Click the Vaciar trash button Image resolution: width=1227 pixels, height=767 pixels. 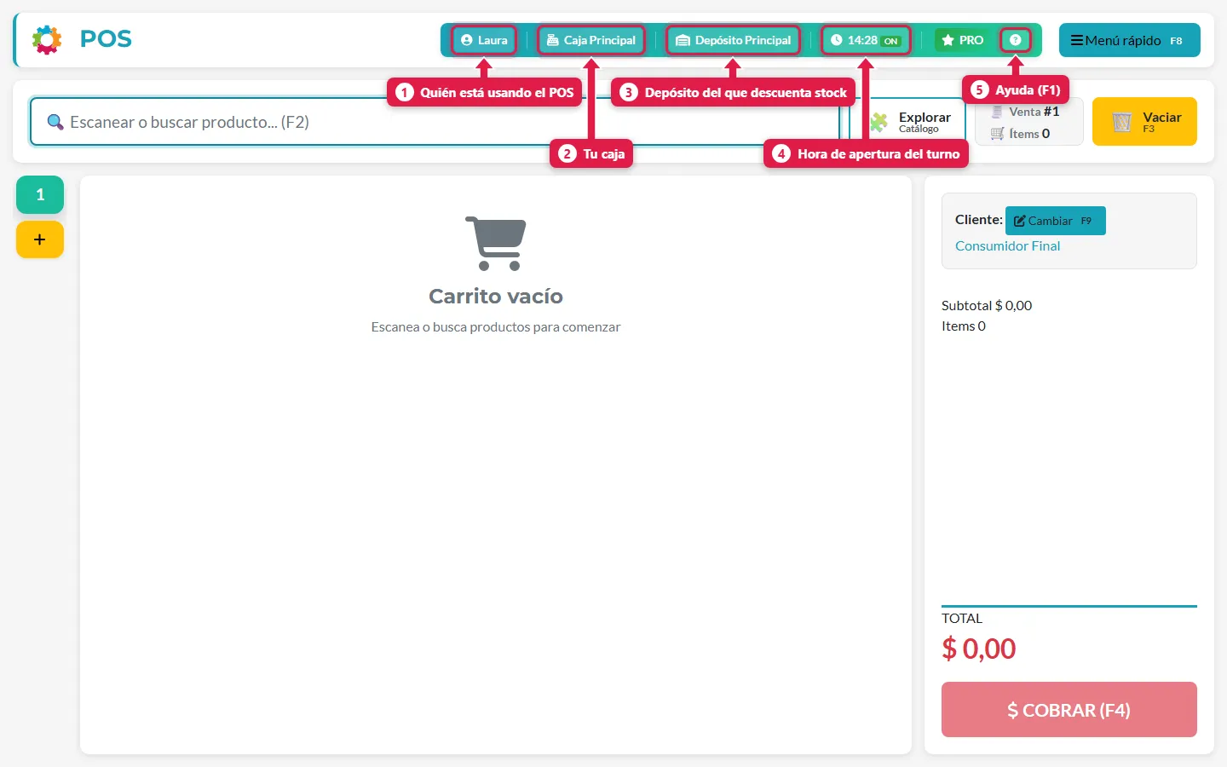(1144, 122)
